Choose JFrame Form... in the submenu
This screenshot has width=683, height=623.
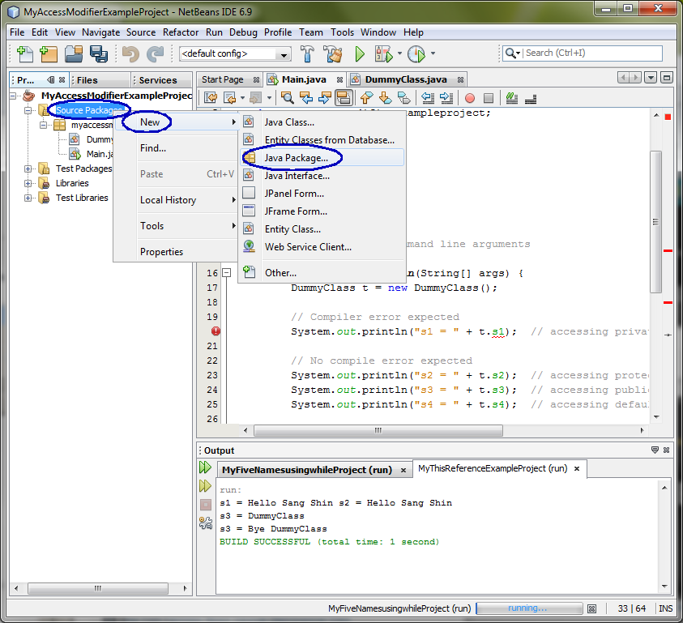[x=322, y=211]
